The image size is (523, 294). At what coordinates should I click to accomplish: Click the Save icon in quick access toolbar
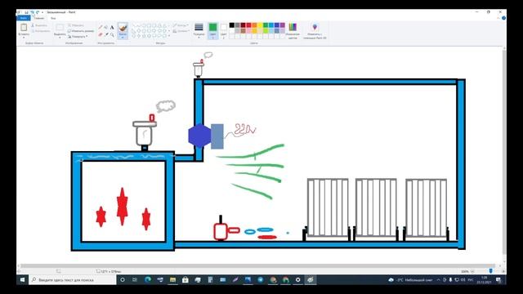click(x=26, y=12)
